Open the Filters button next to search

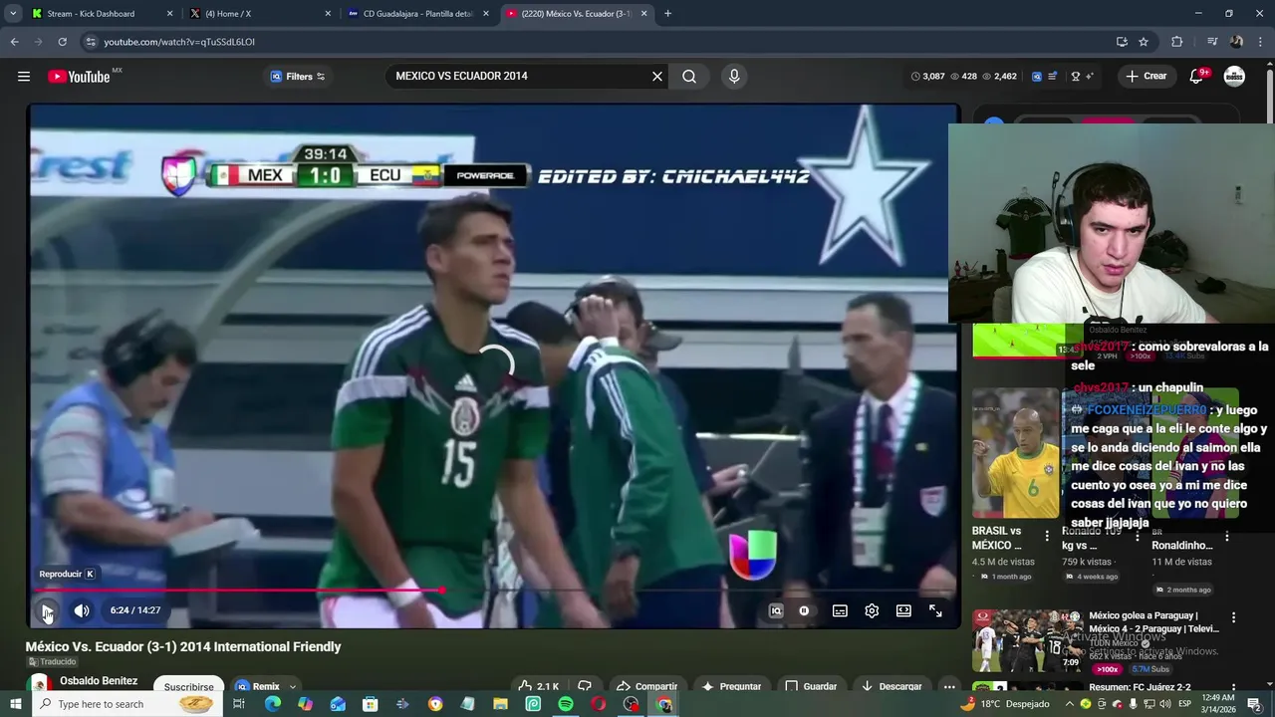click(x=298, y=77)
